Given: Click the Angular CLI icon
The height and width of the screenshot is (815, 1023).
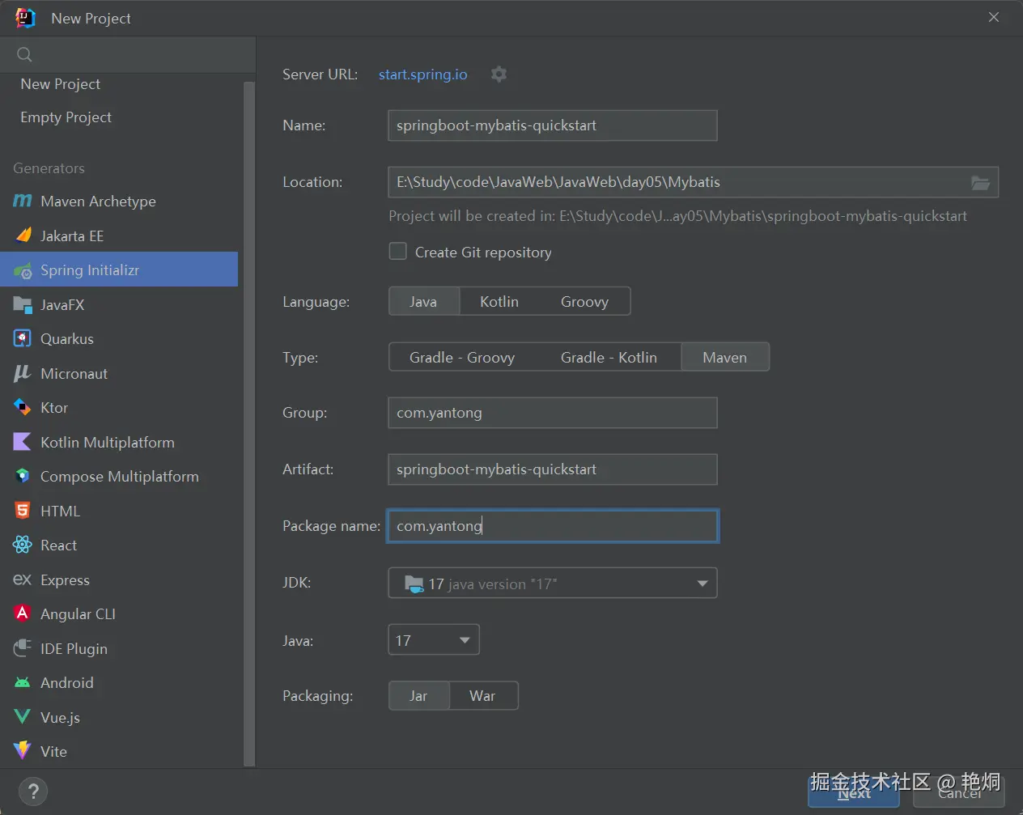Looking at the screenshot, I should [x=23, y=613].
